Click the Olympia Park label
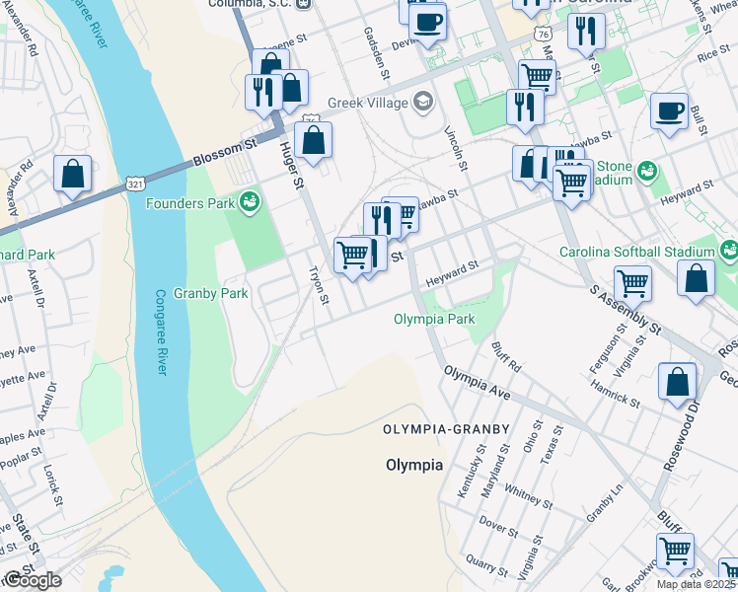738x592 pixels. [434, 319]
